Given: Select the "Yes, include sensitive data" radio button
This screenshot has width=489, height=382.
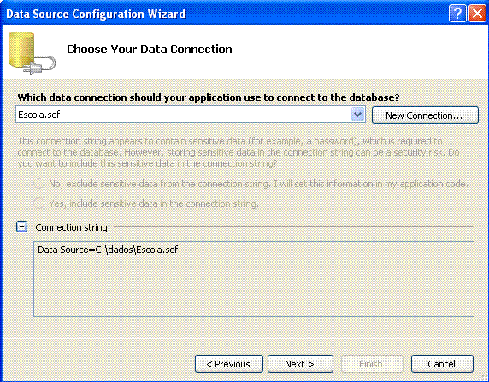Looking at the screenshot, I should pos(38,203).
